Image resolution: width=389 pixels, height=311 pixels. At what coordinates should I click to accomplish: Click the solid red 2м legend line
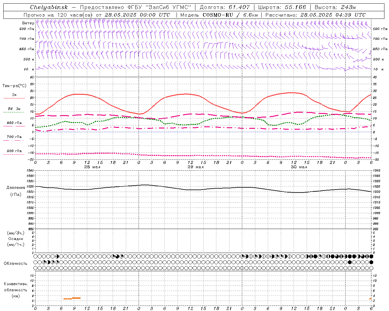point(14,98)
